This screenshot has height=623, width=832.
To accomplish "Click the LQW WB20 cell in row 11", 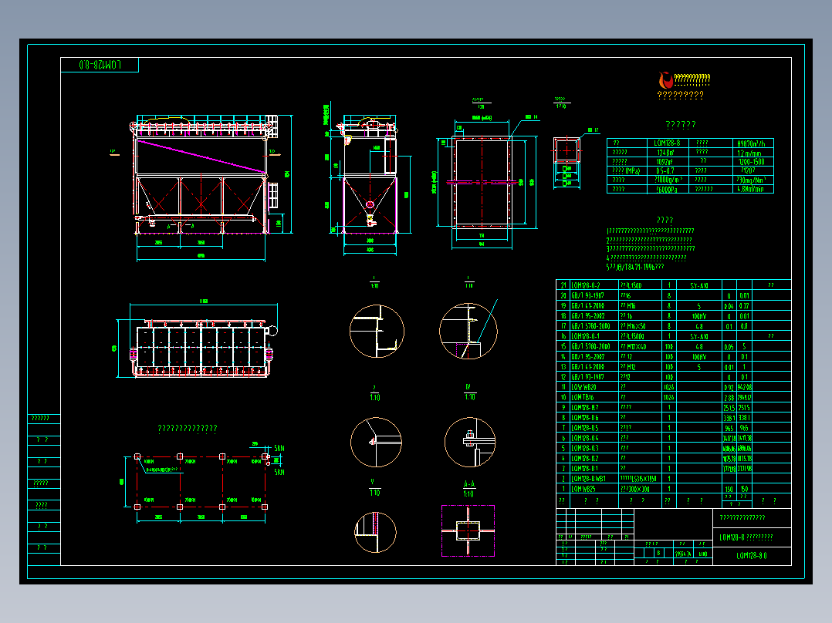I will pos(594,387).
